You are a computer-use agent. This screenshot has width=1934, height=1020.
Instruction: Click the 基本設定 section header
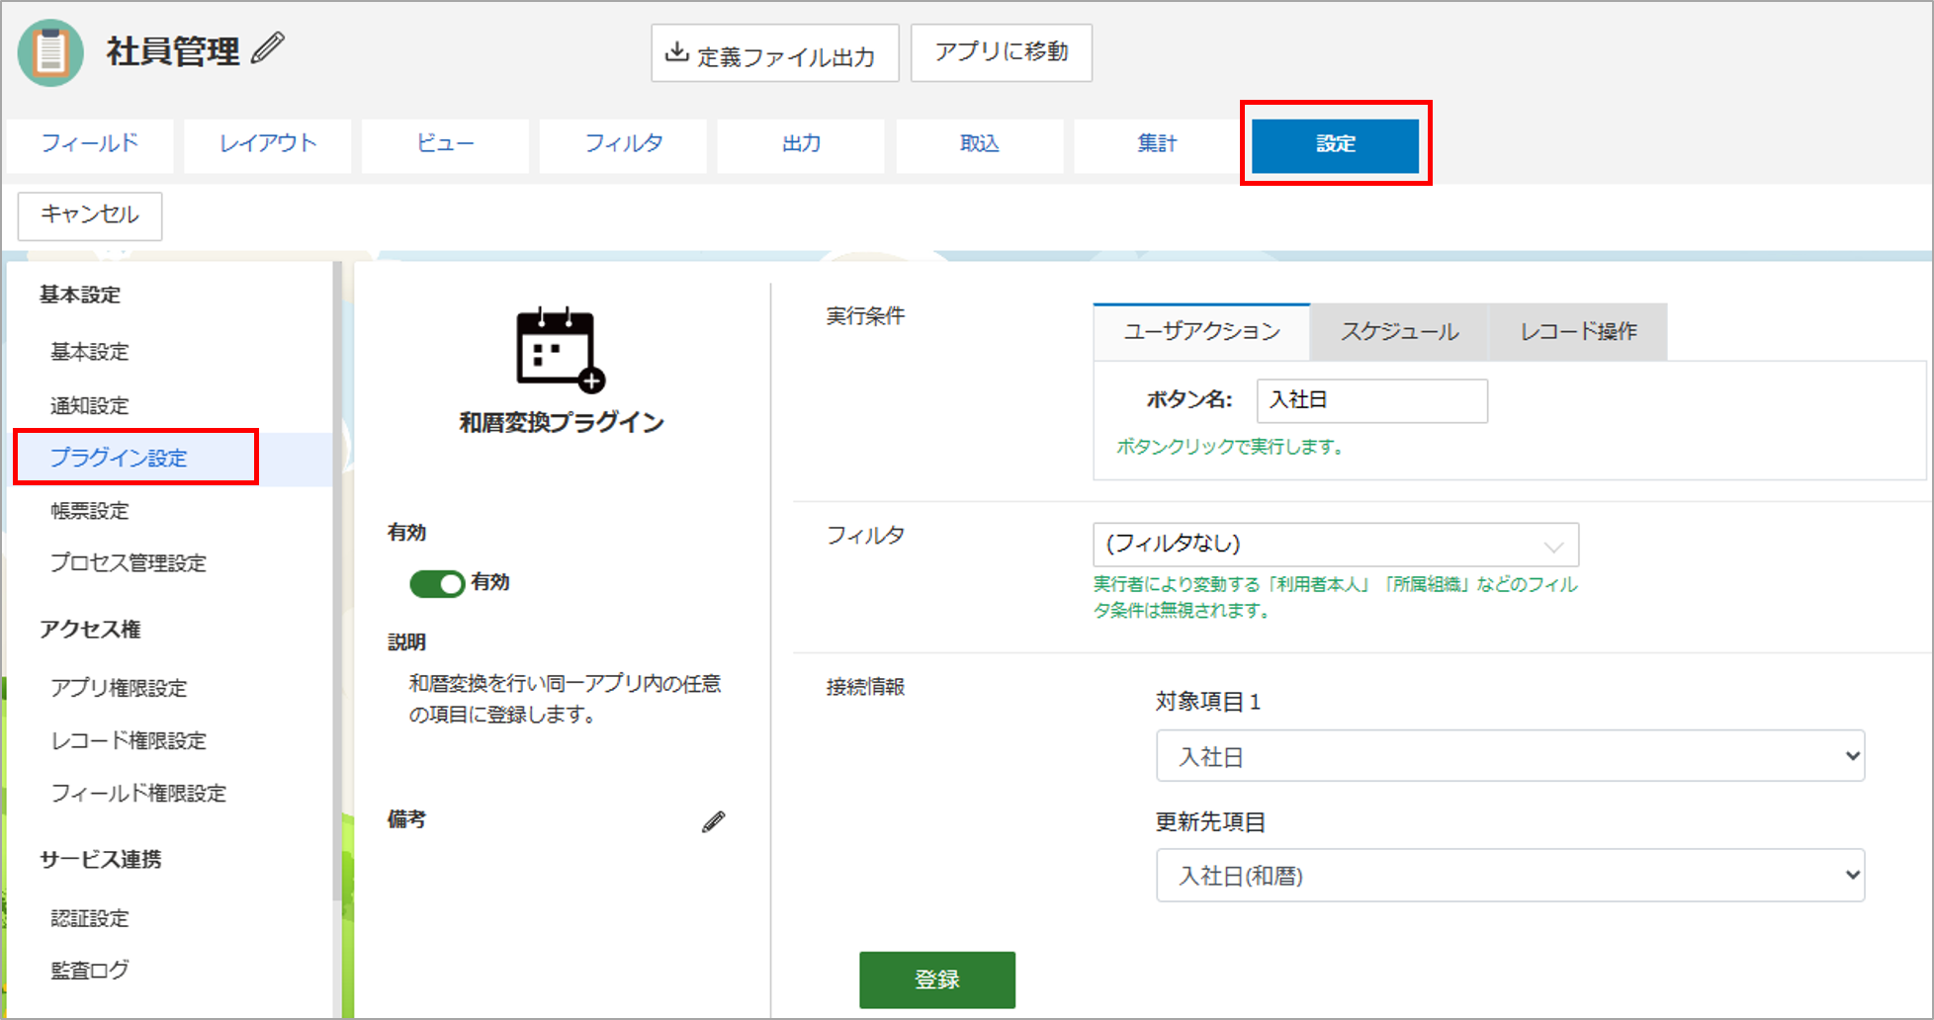(x=80, y=295)
